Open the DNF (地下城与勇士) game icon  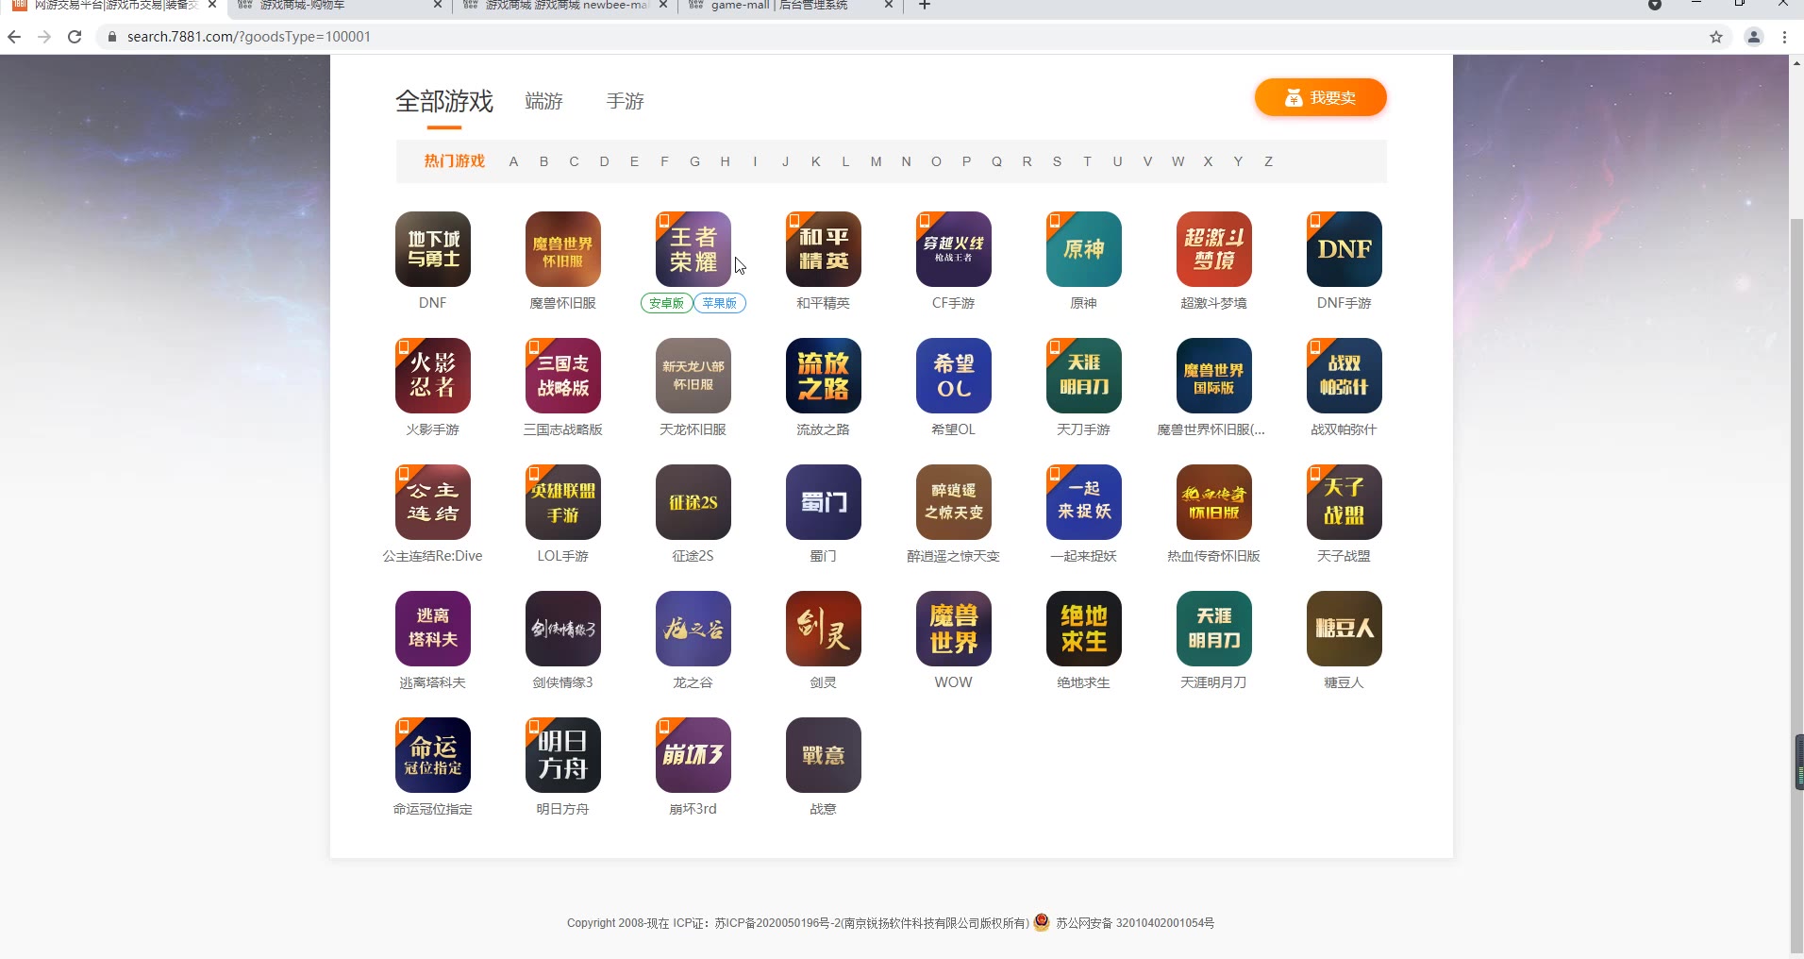point(433,249)
